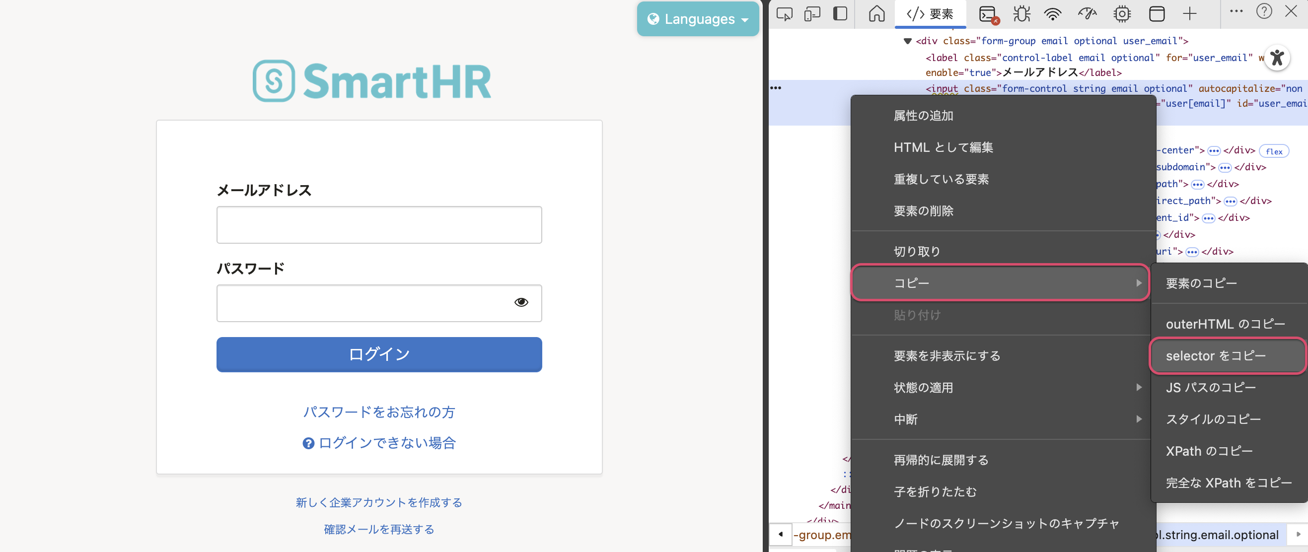This screenshot has width=1308, height=552.
Task: Focus the パスワード input field
Action: (379, 303)
